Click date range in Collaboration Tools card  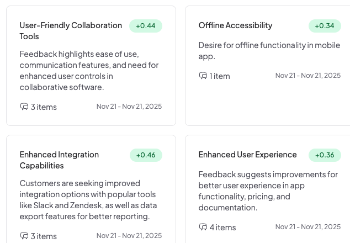(x=129, y=107)
